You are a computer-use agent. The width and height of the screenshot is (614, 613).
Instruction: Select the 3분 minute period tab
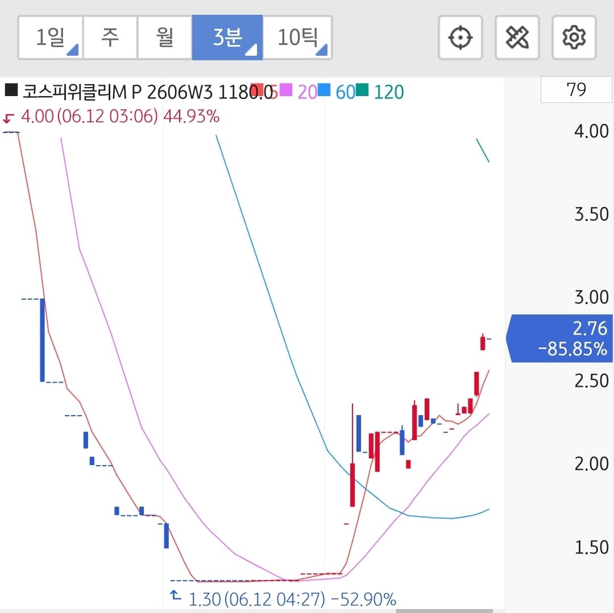tap(227, 38)
